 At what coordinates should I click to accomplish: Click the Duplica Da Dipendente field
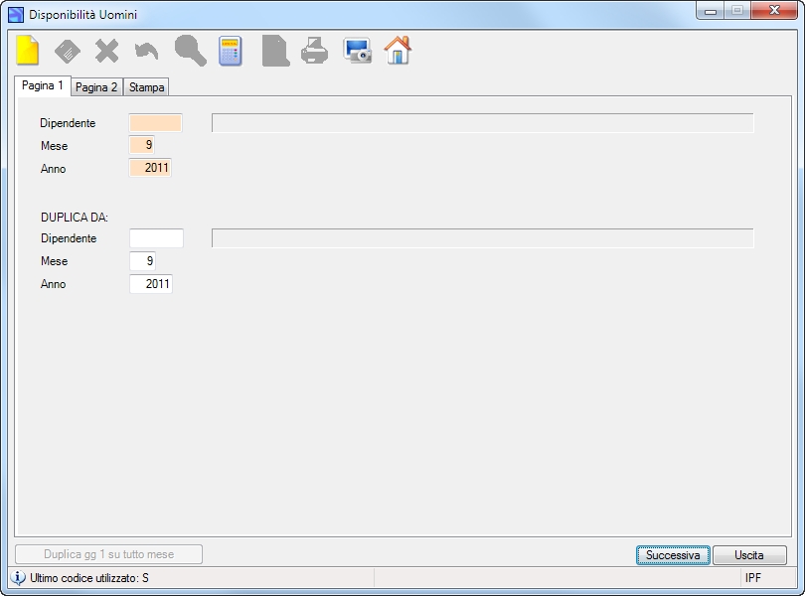tap(156, 238)
